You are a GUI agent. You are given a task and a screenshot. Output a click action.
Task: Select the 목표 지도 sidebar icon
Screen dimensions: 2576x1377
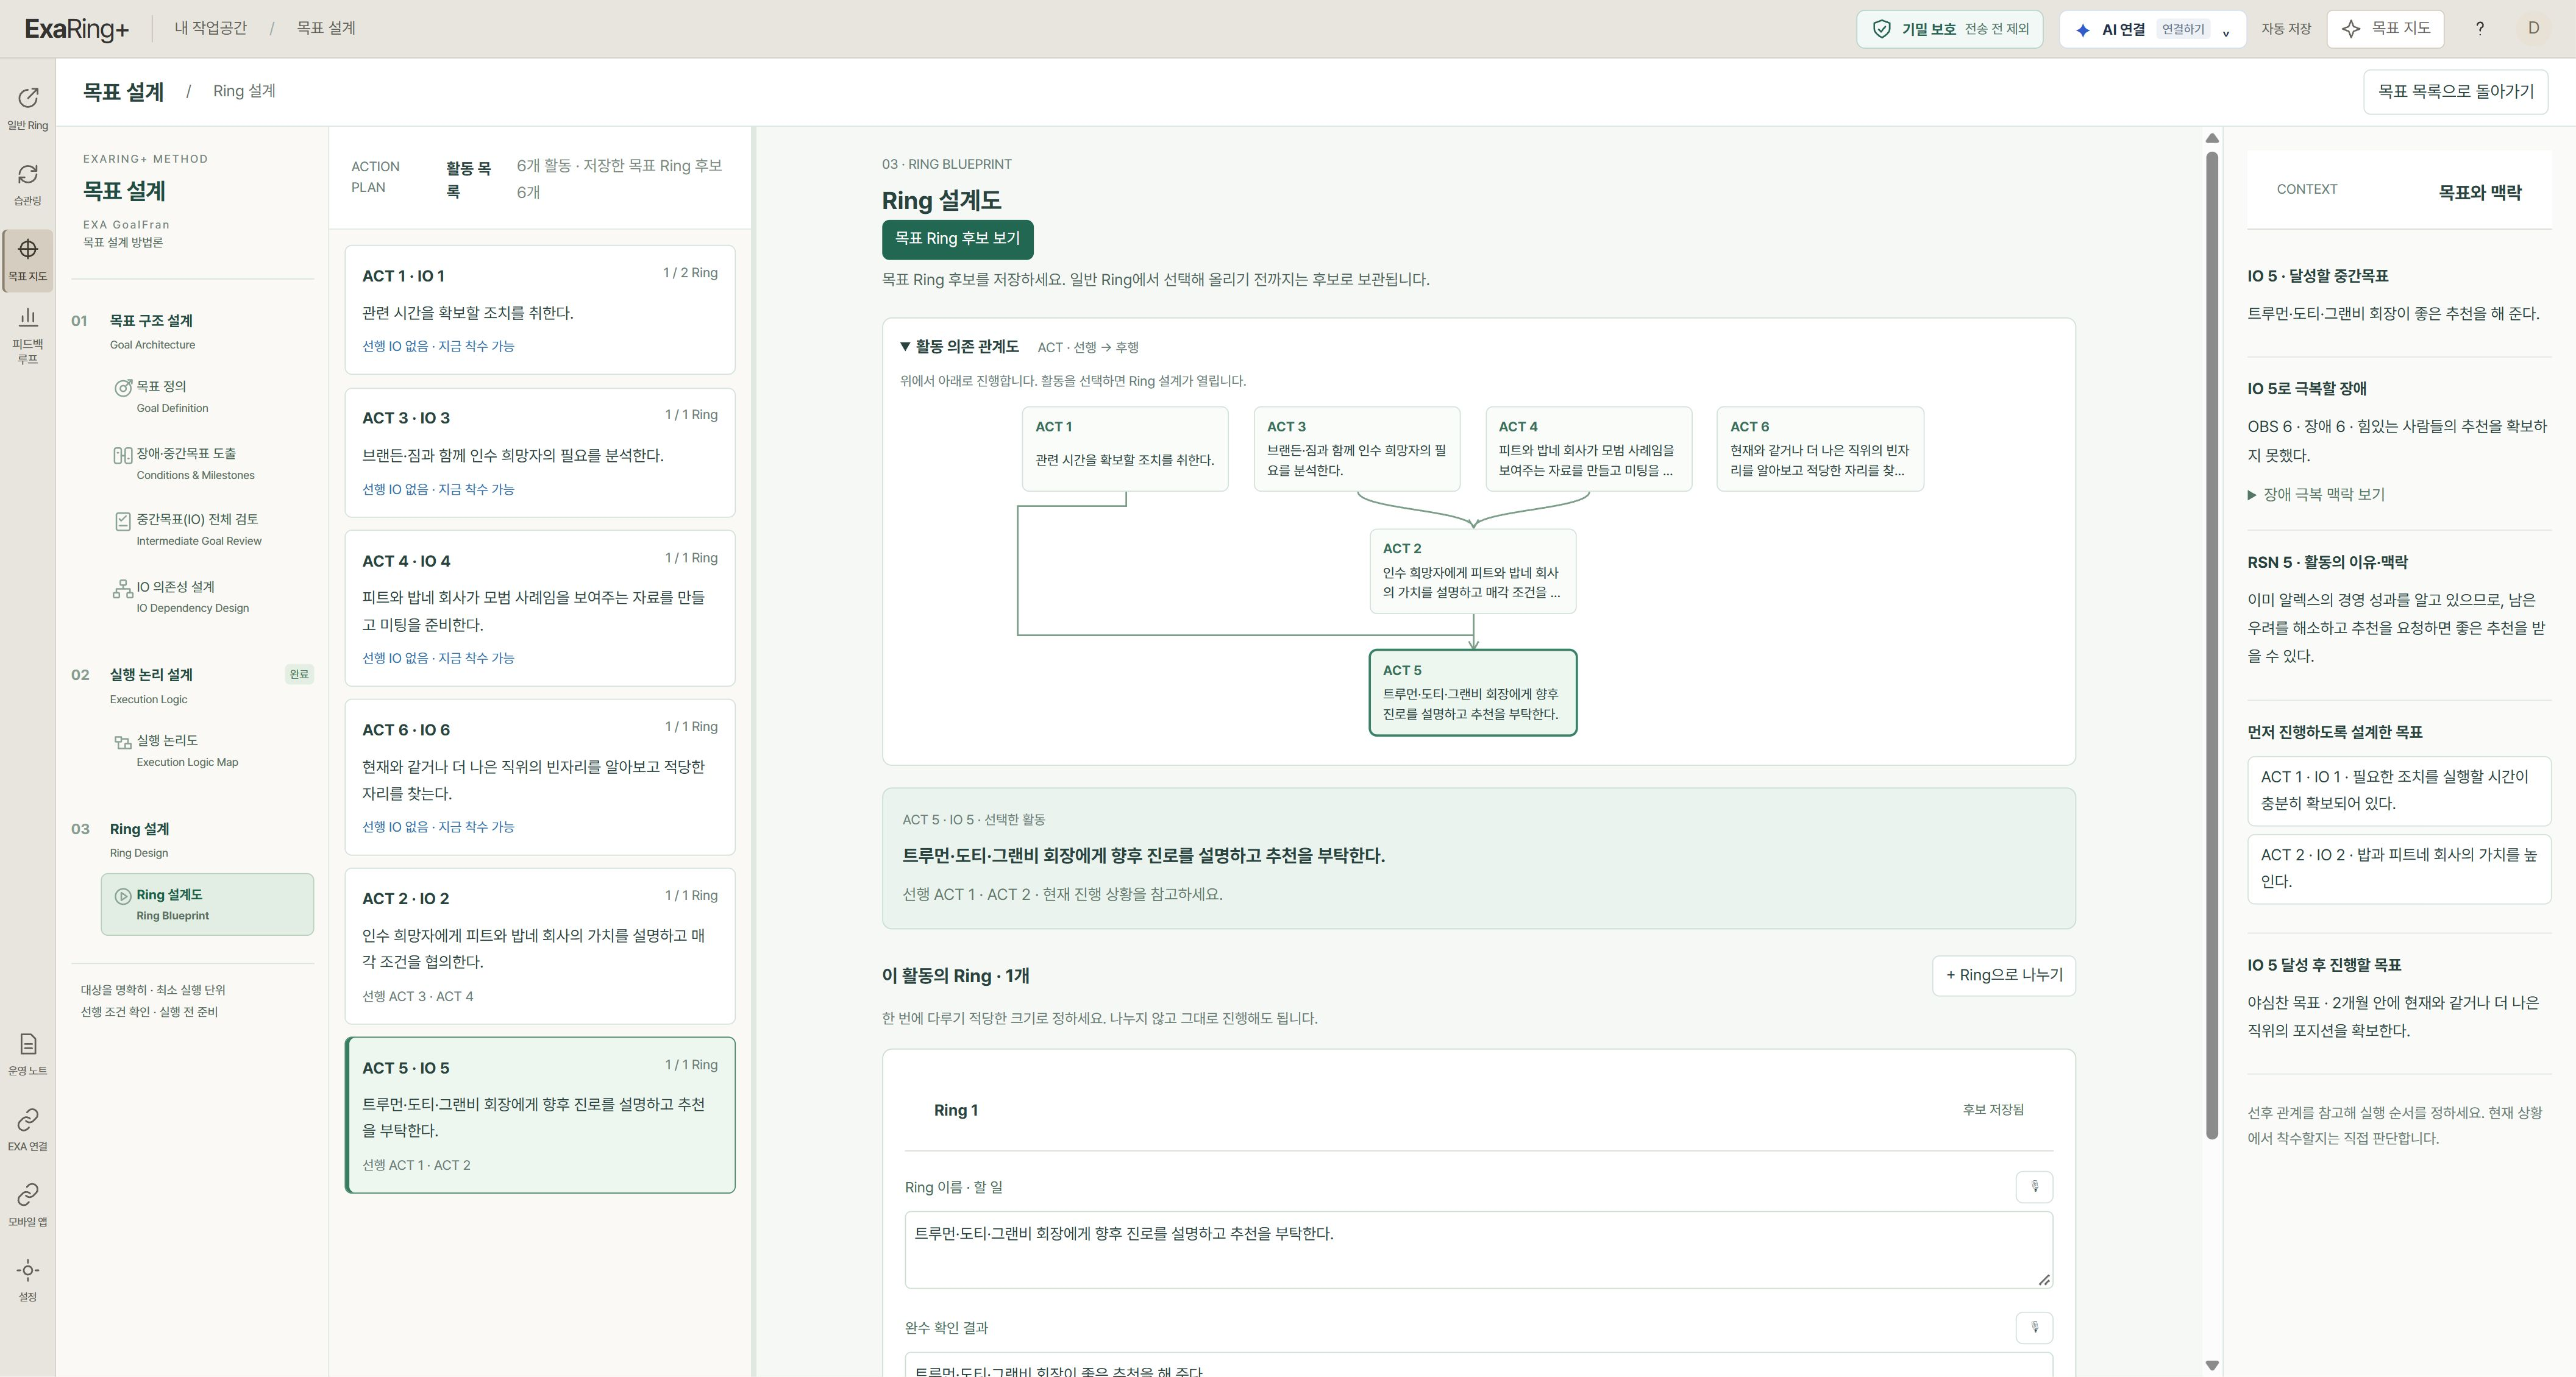[x=28, y=261]
